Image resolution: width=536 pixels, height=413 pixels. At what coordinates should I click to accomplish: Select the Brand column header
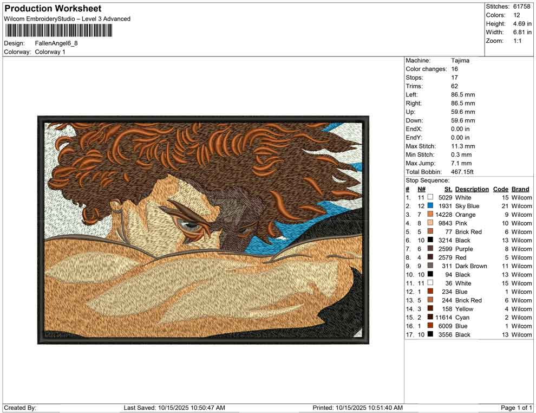[520, 189]
